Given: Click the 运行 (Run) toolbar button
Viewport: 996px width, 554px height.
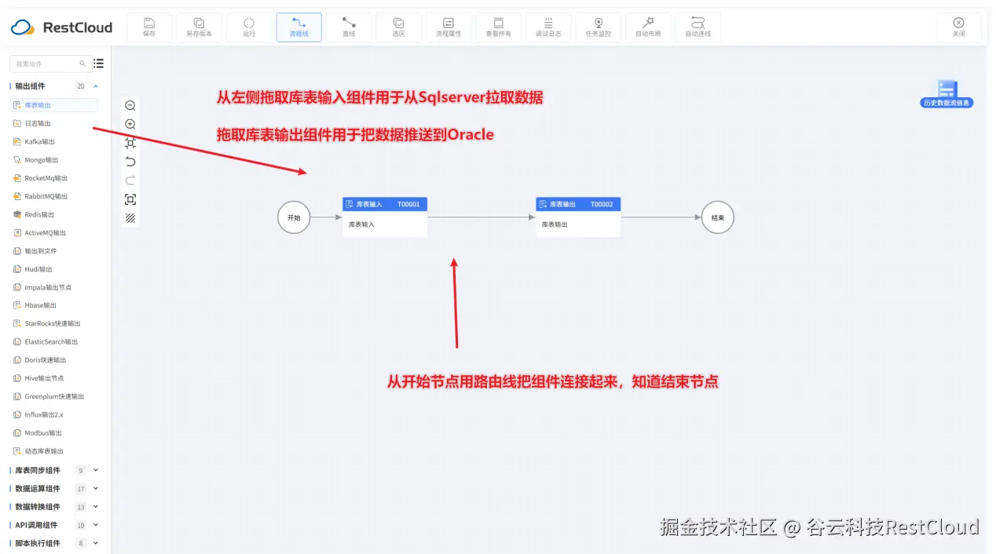Looking at the screenshot, I should [x=249, y=27].
